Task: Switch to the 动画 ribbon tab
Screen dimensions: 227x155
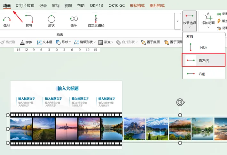Action: (x=7, y=6)
